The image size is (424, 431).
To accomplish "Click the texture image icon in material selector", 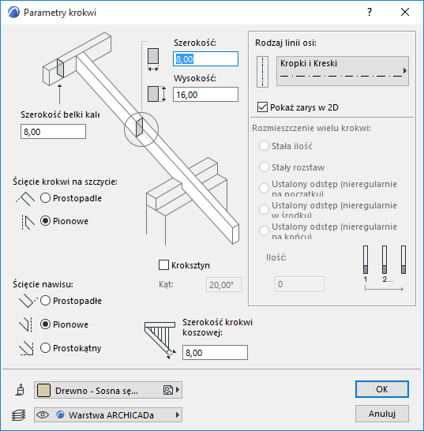I will point(167,390).
